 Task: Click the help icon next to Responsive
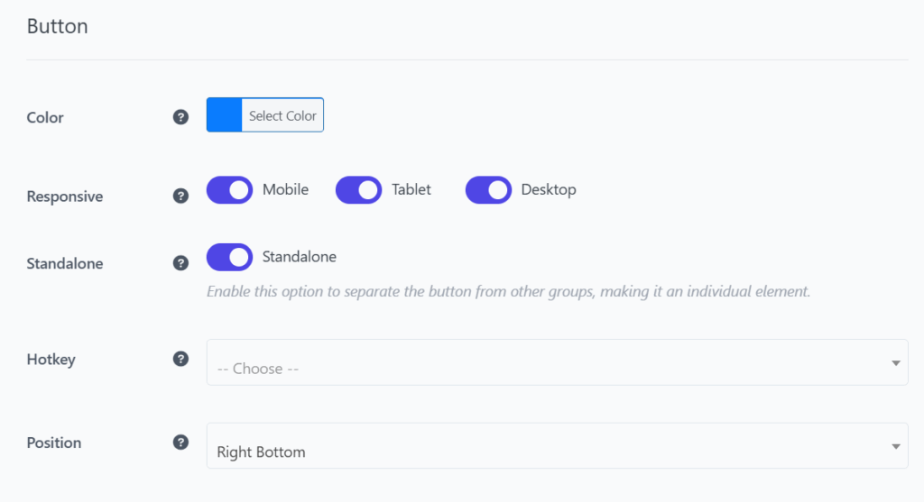tap(180, 196)
